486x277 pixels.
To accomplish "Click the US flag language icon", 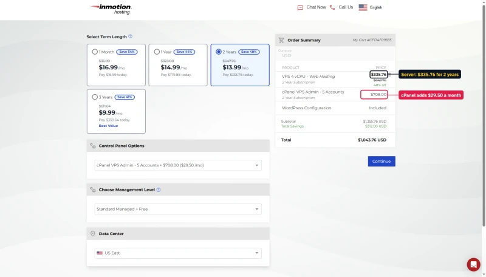I will tap(363, 7).
